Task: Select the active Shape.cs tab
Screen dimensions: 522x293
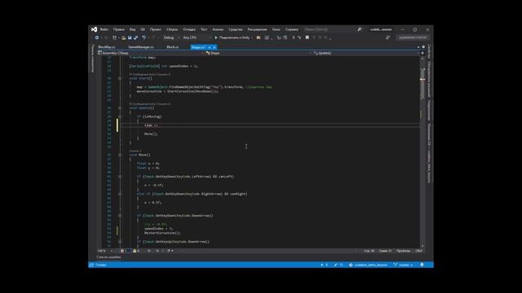Action: (198, 47)
